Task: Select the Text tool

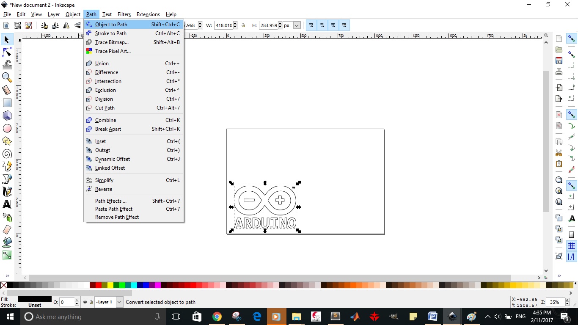Action: [7, 204]
